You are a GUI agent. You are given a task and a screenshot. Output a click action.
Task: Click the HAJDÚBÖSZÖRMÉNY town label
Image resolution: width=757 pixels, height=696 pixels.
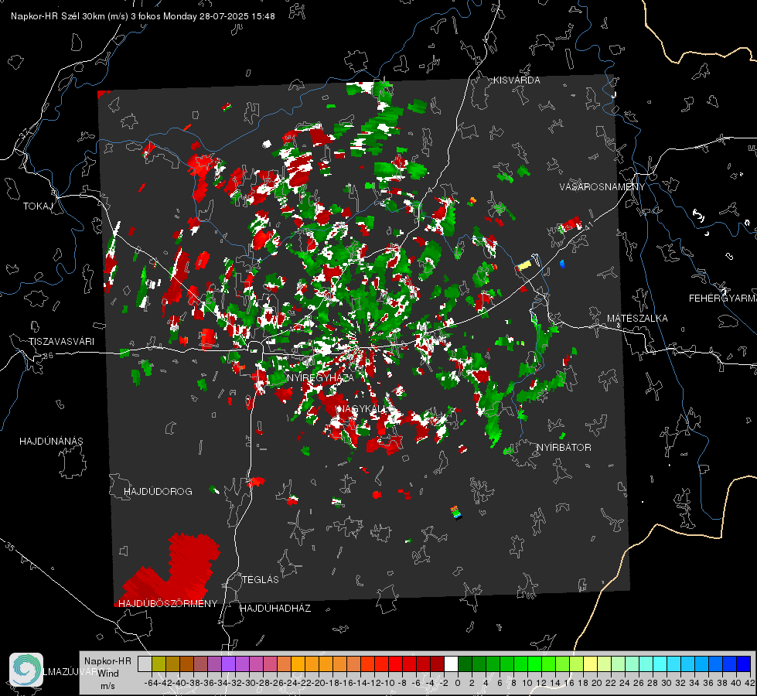168,604
